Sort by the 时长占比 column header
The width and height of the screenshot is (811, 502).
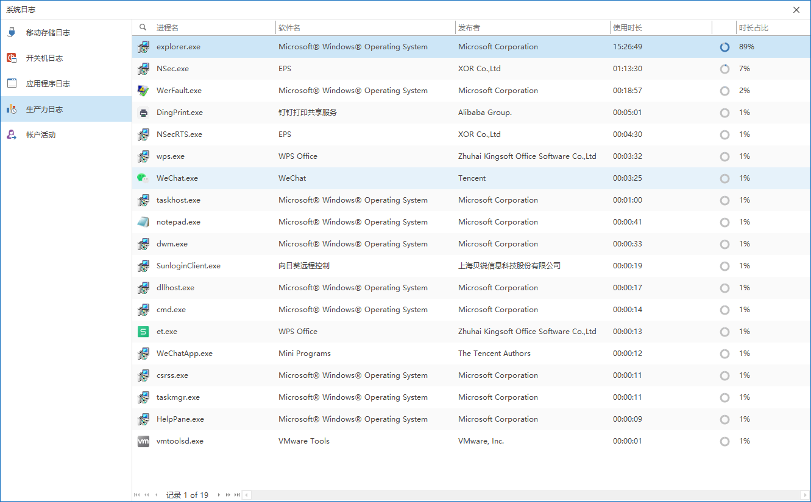tap(773, 27)
